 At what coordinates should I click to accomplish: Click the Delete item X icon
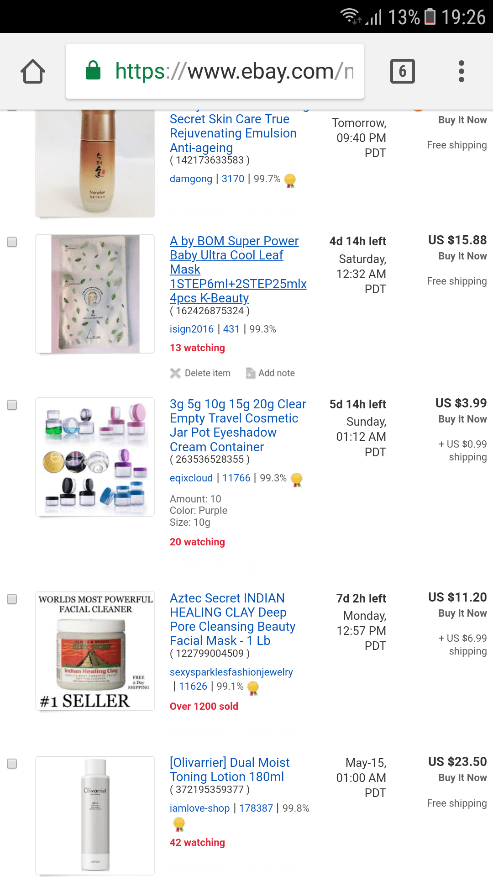pyautogui.click(x=175, y=373)
